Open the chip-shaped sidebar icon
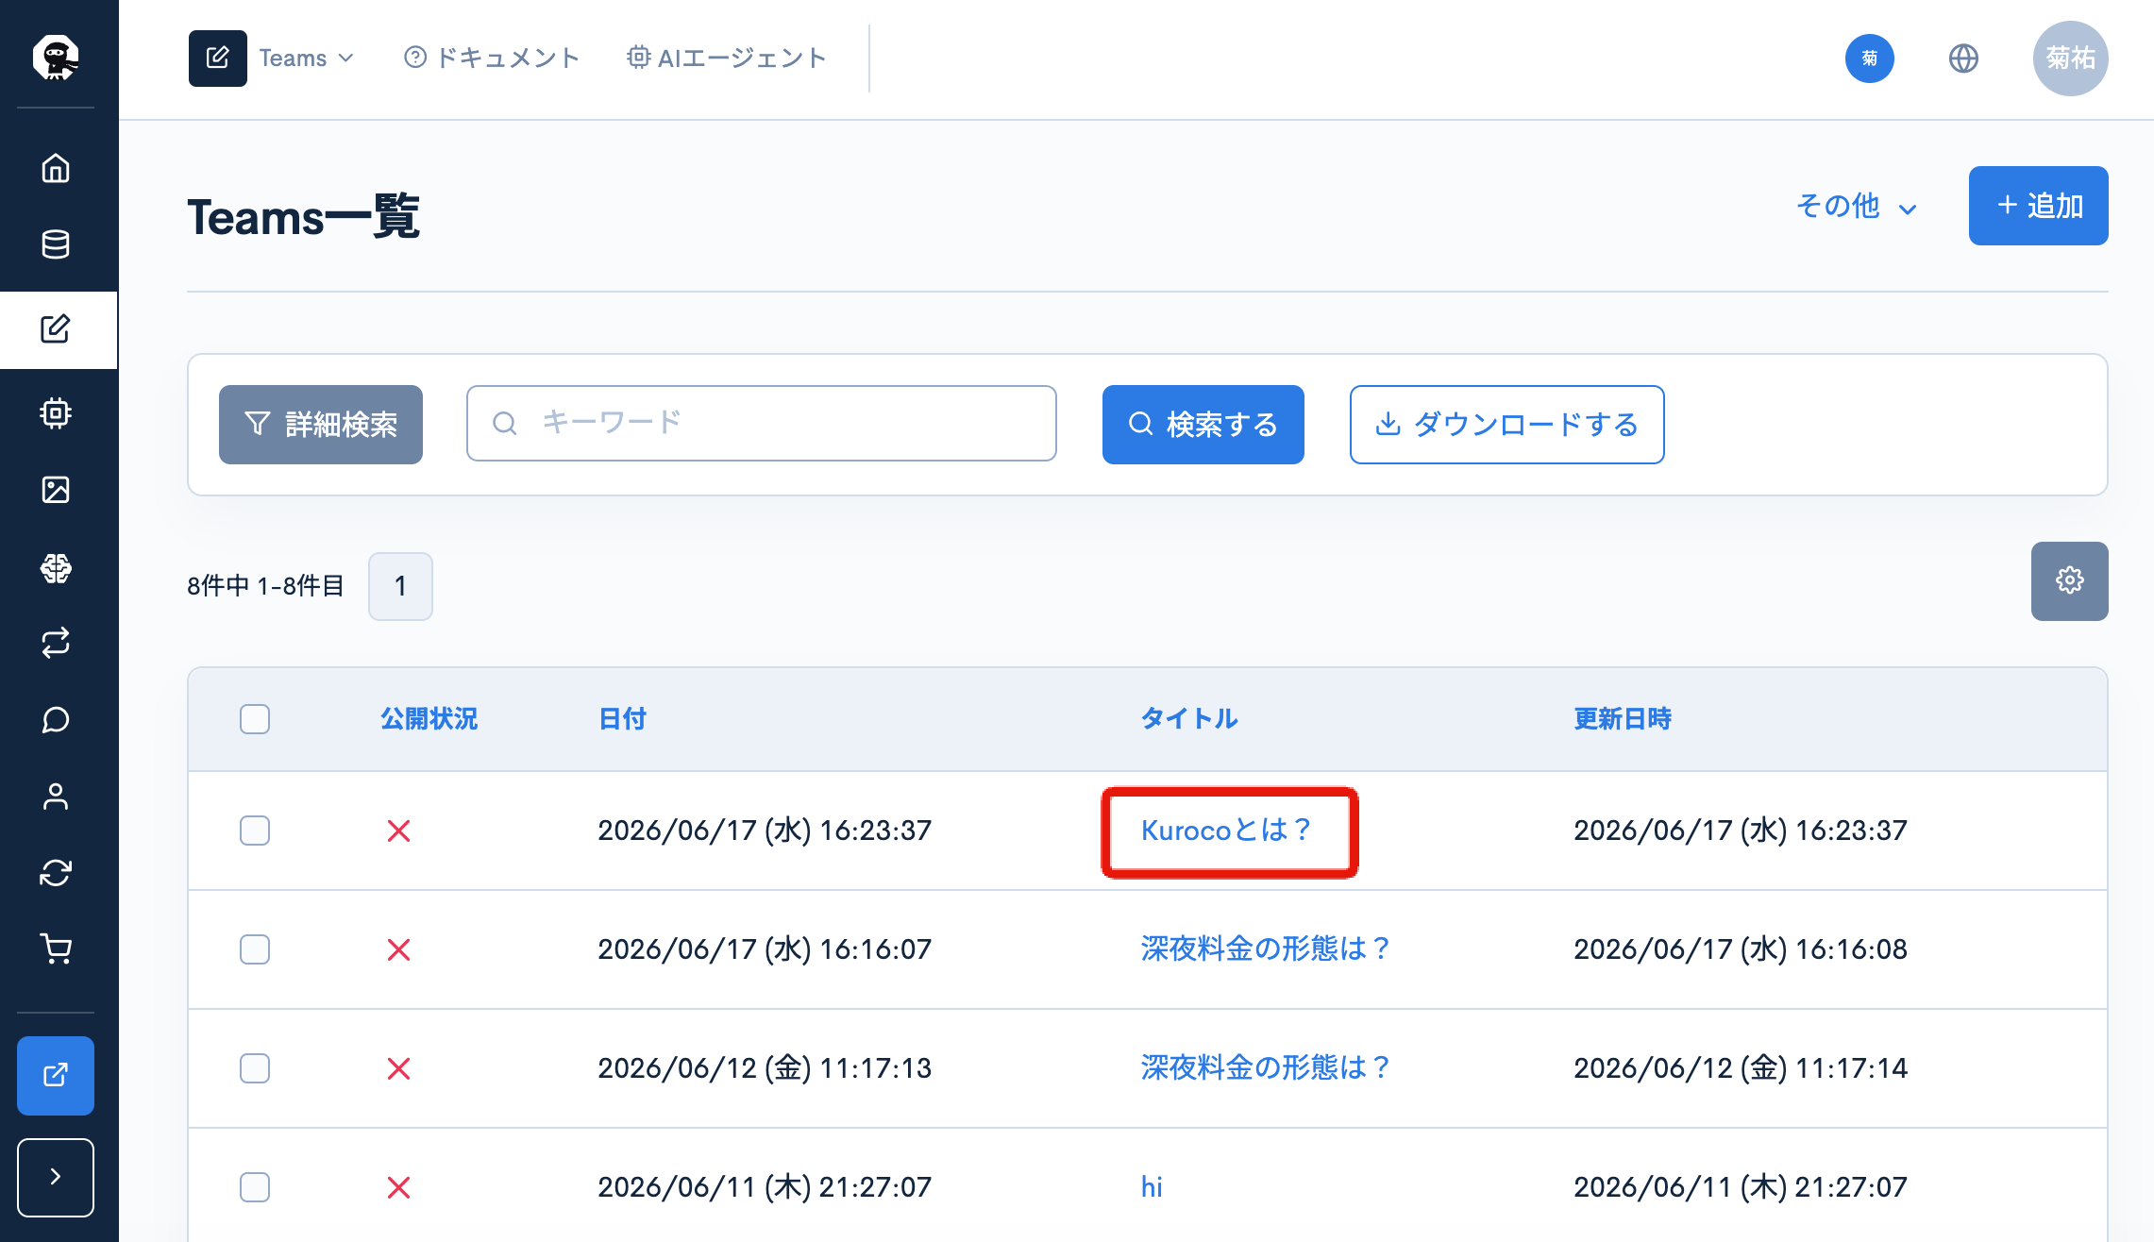The width and height of the screenshot is (2154, 1242). (x=56, y=412)
